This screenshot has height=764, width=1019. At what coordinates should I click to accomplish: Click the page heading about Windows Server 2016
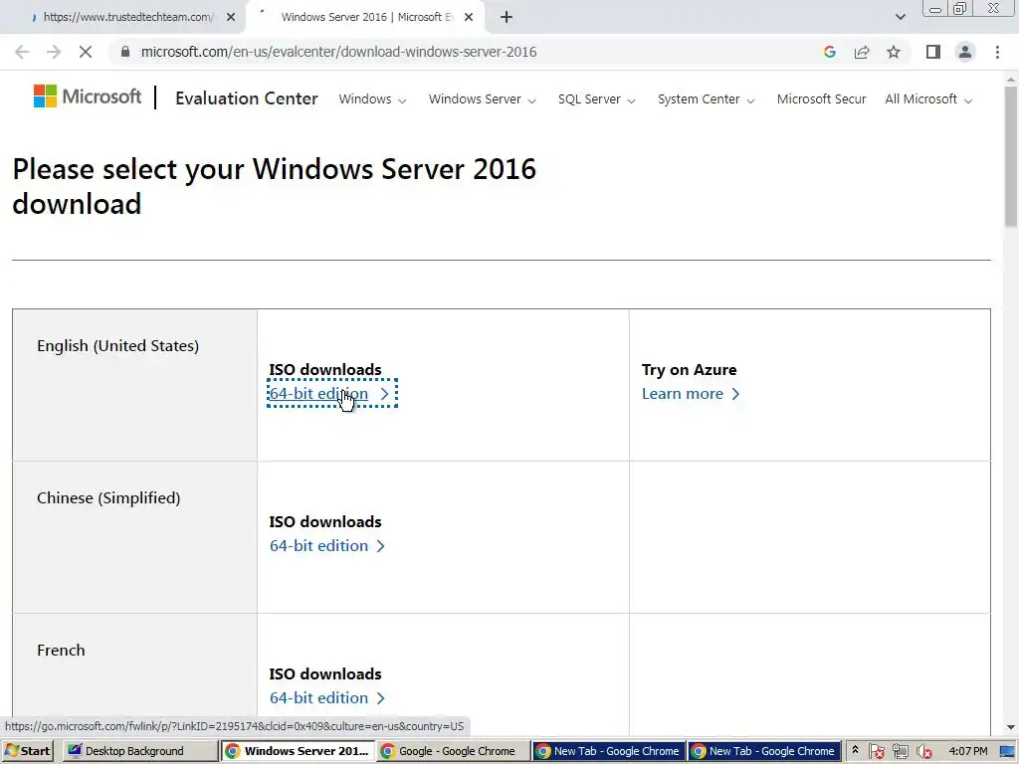275,186
